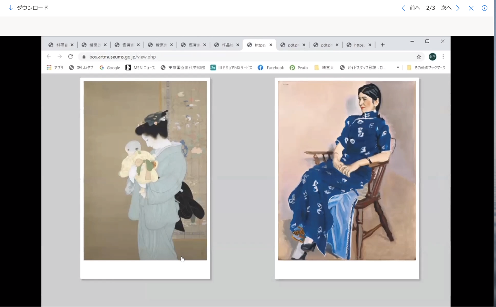
Task: Click the browser back arrow
Action: (x=48, y=57)
